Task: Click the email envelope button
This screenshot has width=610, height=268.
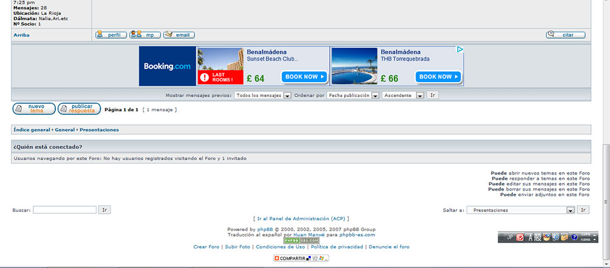Action: (179, 35)
